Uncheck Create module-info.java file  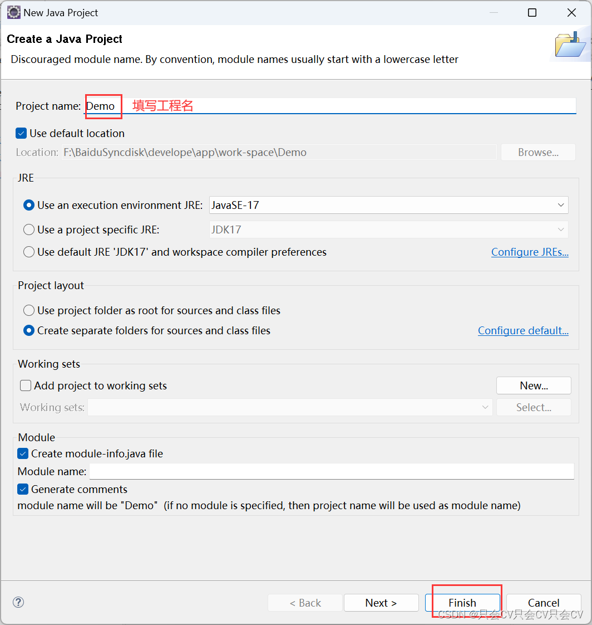pos(23,453)
